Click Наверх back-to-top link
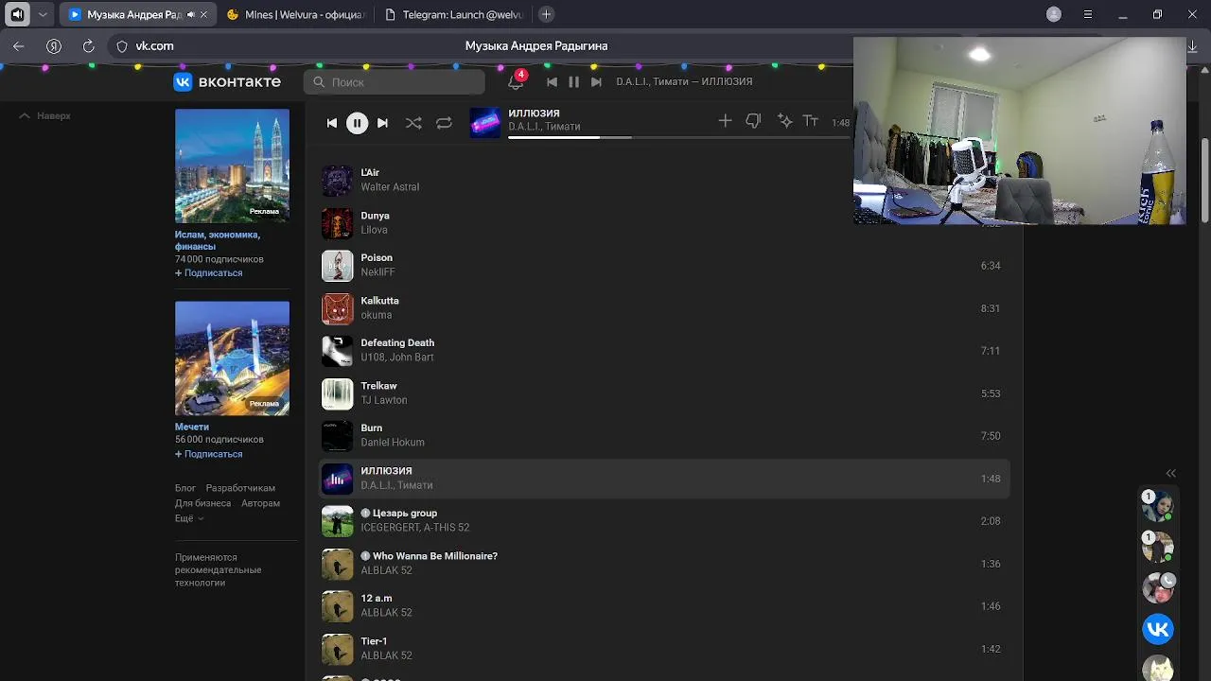Viewport: 1211px width, 681px height. tap(45, 115)
